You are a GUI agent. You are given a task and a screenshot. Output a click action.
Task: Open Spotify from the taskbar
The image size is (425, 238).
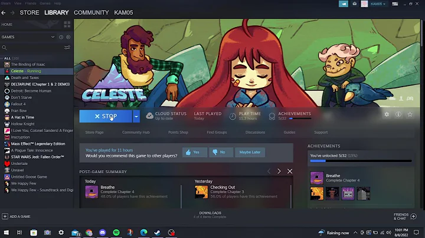pyautogui.click(x=116, y=233)
